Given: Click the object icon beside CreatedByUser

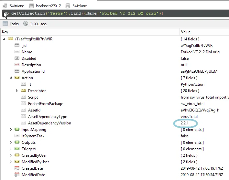Looking at the screenshot, I should (17, 155).
